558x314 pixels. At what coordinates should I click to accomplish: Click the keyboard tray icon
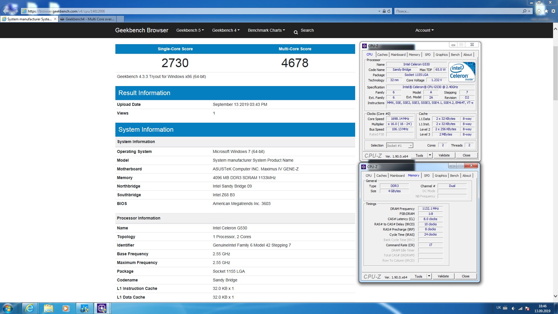505,308
